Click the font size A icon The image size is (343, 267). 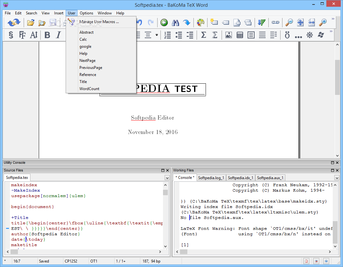pos(34,35)
